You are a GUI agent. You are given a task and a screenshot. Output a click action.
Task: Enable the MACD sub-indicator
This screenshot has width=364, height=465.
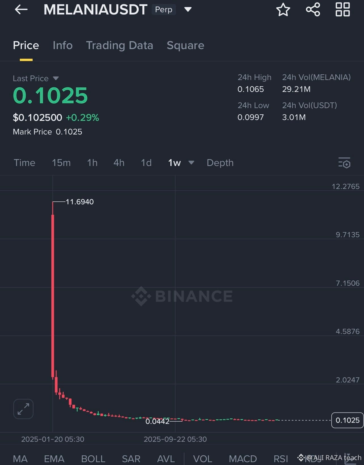[x=243, y=458]
